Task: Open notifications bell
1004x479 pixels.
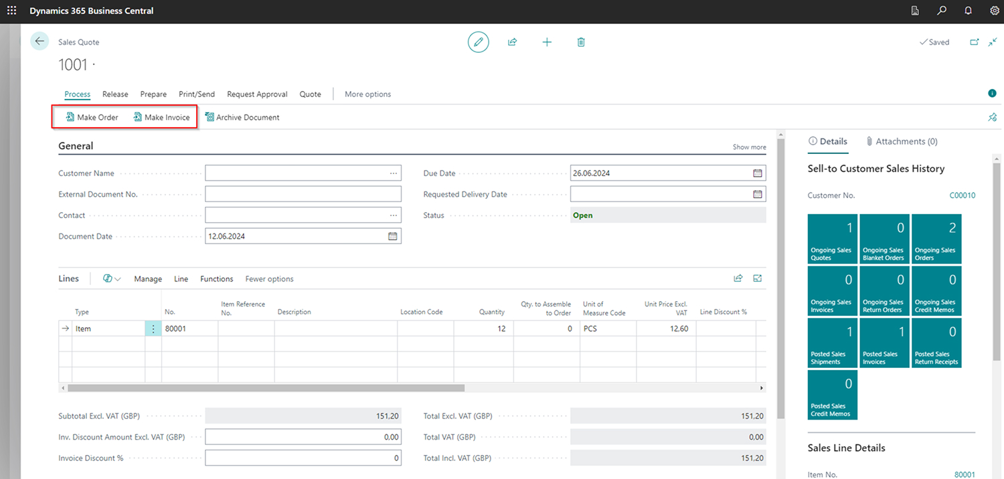Action: 968,11
